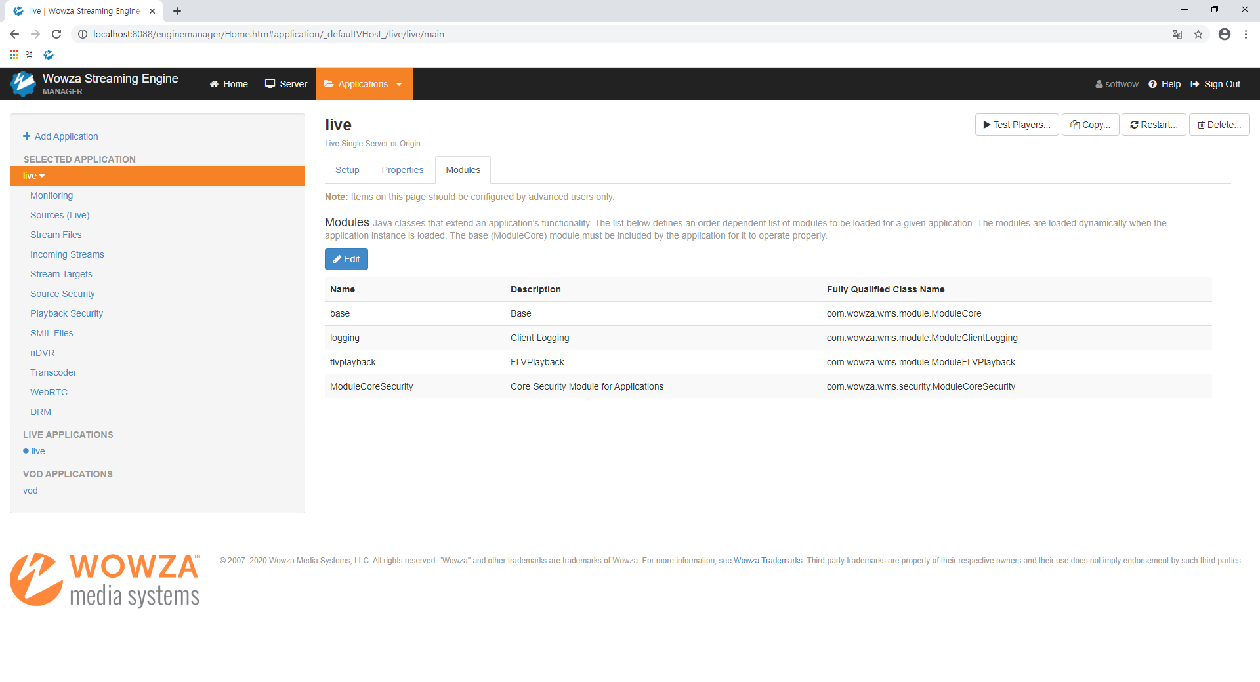Open Sources (Live) page

tap(60, 215)
